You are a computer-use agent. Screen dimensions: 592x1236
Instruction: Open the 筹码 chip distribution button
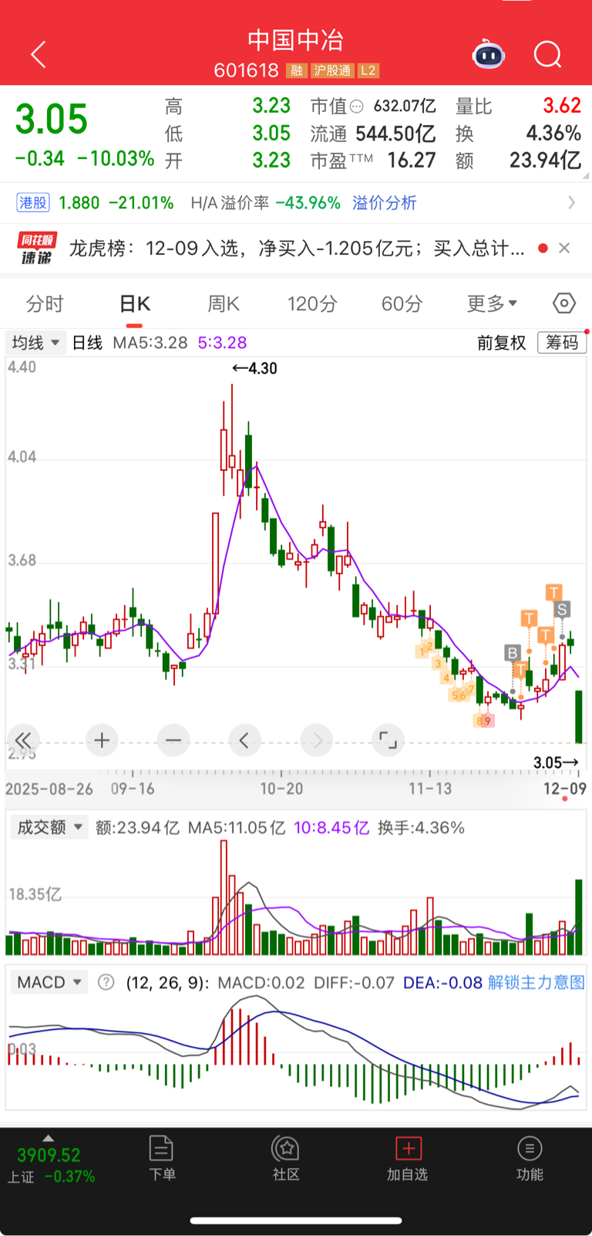tap(562, 343)
